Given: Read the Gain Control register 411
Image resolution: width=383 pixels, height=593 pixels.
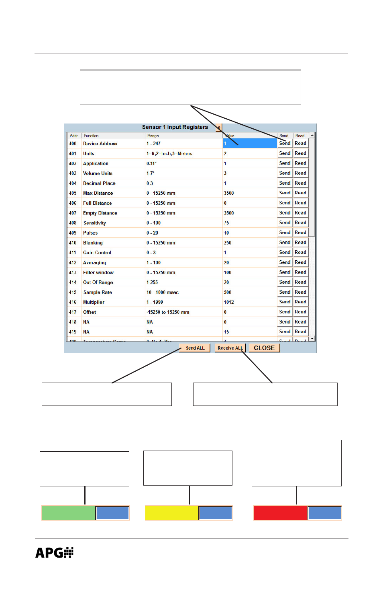Looking at the screenshot, I should tap(300, 252).
